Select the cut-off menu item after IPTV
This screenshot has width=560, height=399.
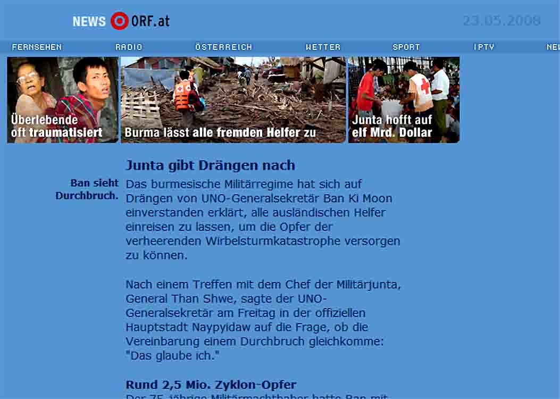tap(553, 47)
